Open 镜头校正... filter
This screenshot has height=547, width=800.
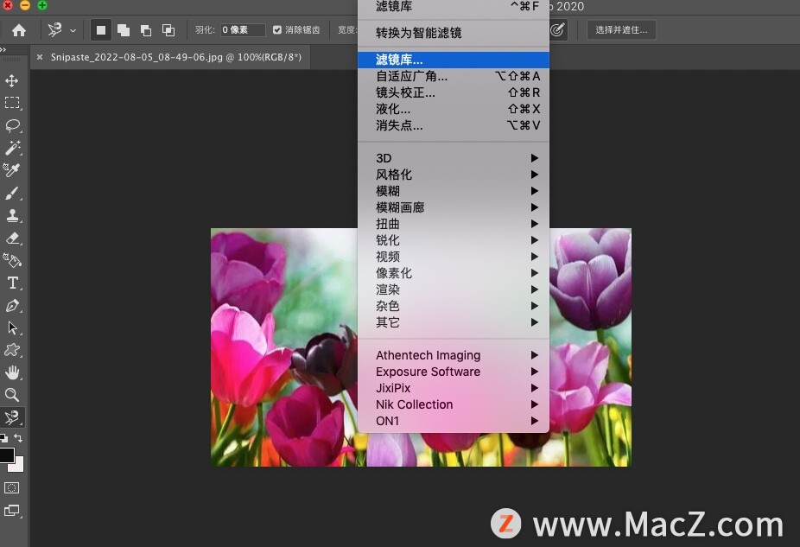click(x=454, y=92)
